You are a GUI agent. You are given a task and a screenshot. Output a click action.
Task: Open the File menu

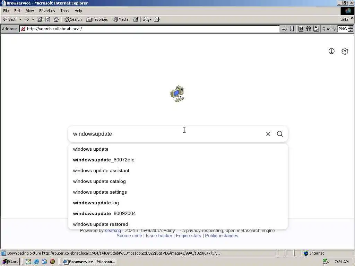(6, 11)
